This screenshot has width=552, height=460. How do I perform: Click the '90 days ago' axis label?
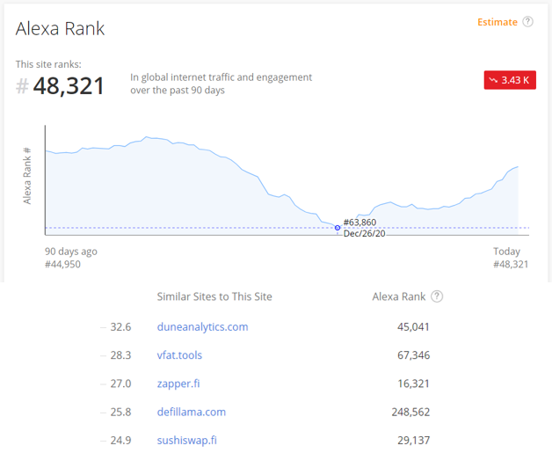coord(71,252)
